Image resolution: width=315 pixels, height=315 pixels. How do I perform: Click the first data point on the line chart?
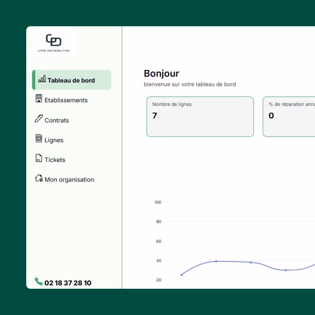(x=181, y=275)
